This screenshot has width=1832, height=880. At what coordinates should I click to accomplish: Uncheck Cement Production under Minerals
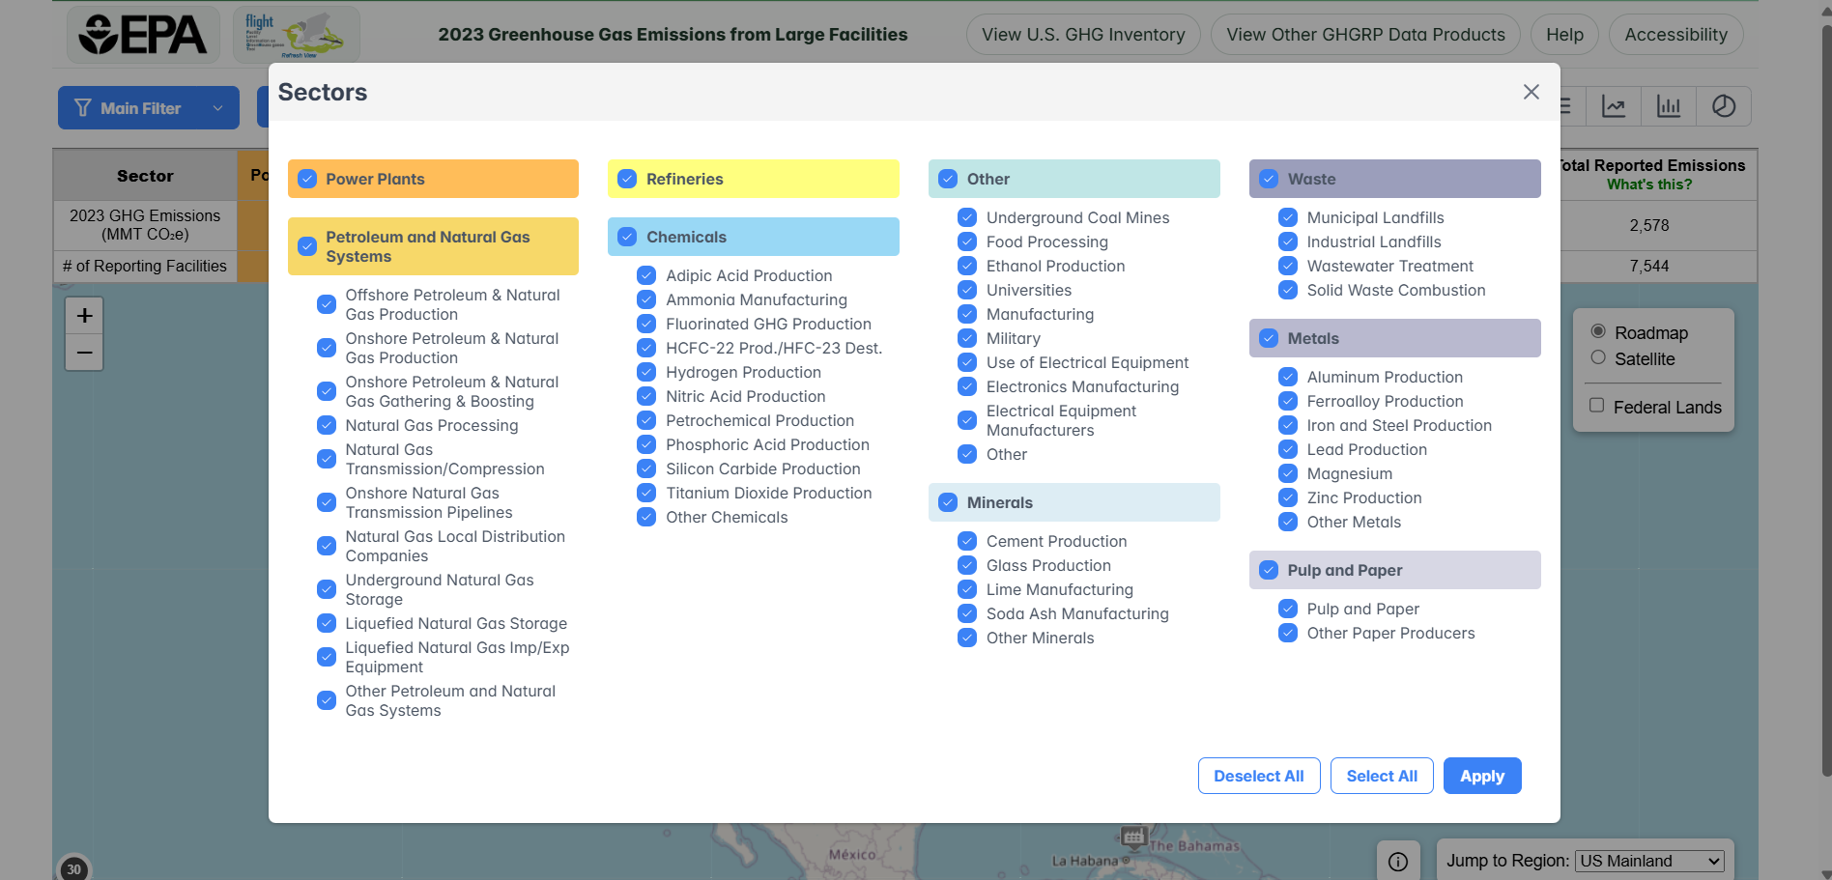point(967,541)
